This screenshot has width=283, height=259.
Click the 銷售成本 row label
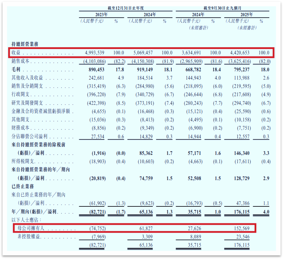(21, 62)
